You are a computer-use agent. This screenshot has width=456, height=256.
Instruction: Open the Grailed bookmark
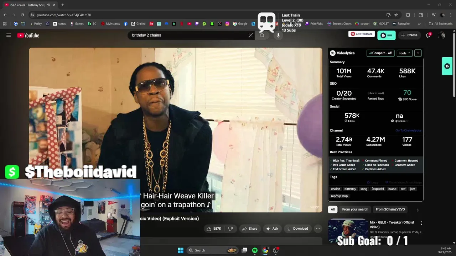pos(138,23)
